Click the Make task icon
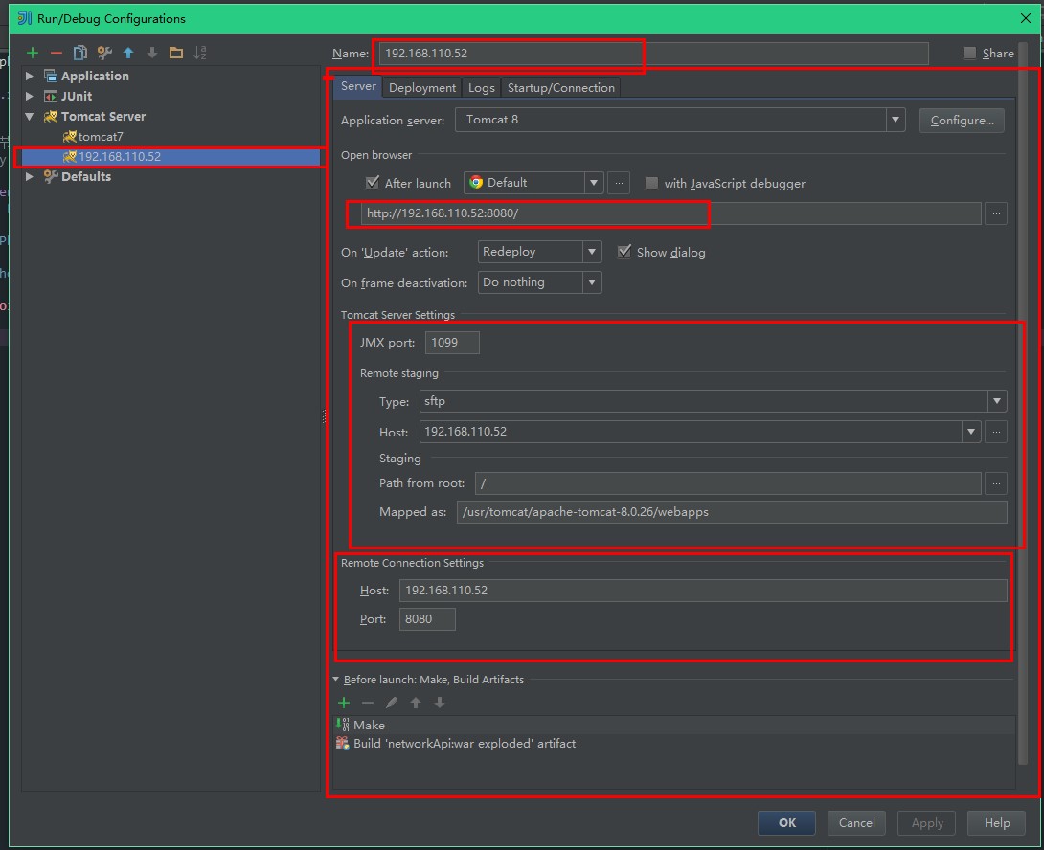Screen dimensions: 1044x850 click(342, 725)
